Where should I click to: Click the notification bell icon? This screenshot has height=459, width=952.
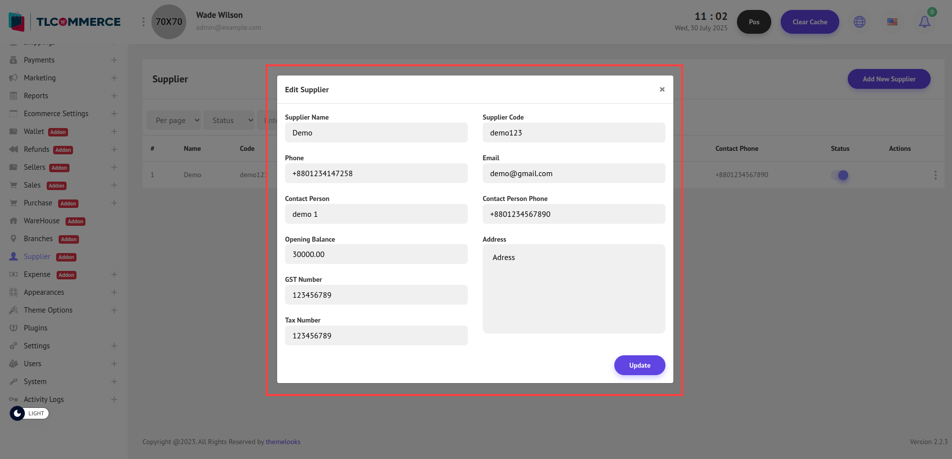[924, 22]
